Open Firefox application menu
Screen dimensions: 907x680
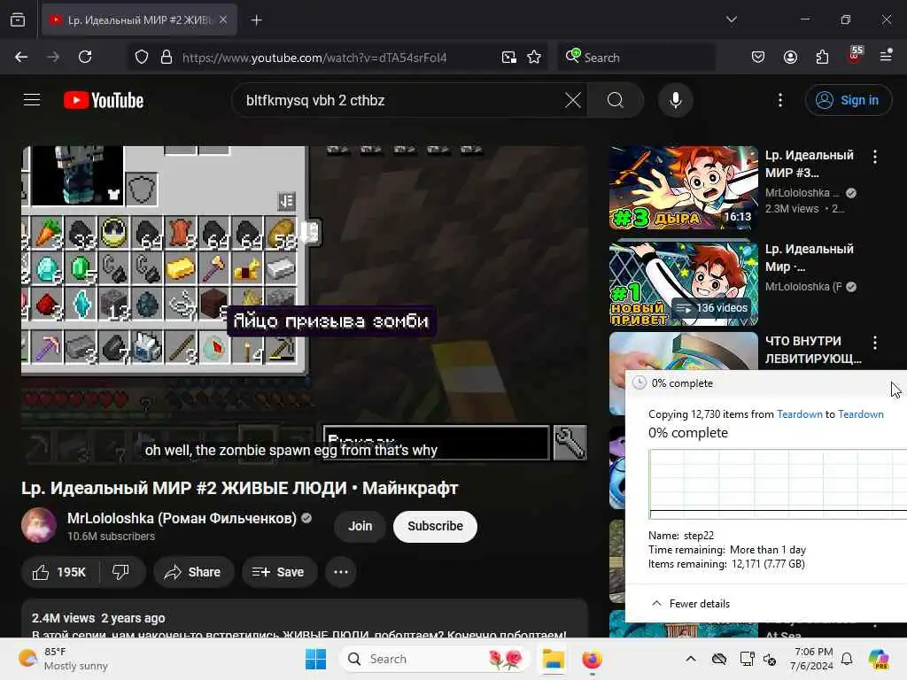click(x=886, y=56)
